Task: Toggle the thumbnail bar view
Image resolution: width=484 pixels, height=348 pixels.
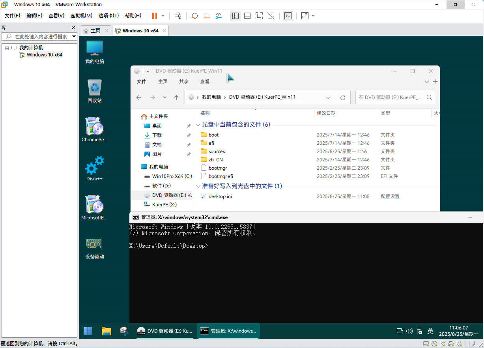Action: coord(247,16)
